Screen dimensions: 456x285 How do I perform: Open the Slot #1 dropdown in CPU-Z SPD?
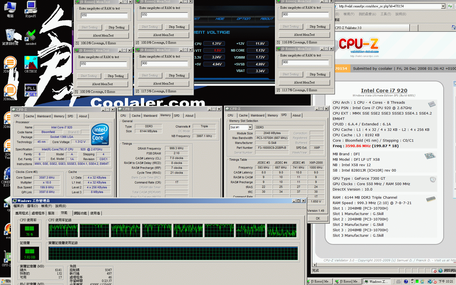point(250,127)
